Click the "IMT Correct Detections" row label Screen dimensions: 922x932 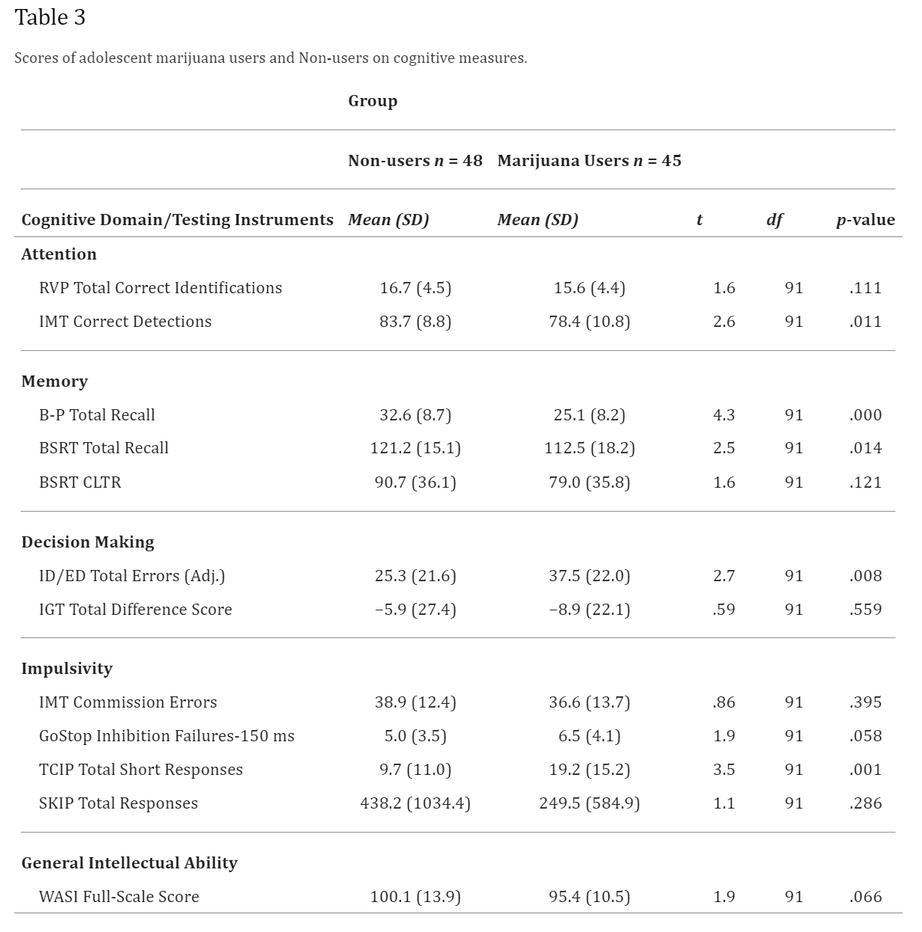[x=125, y=322]
